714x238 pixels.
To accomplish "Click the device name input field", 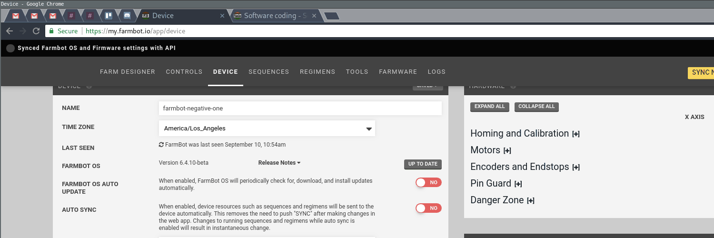I will (x=300, y=109).
